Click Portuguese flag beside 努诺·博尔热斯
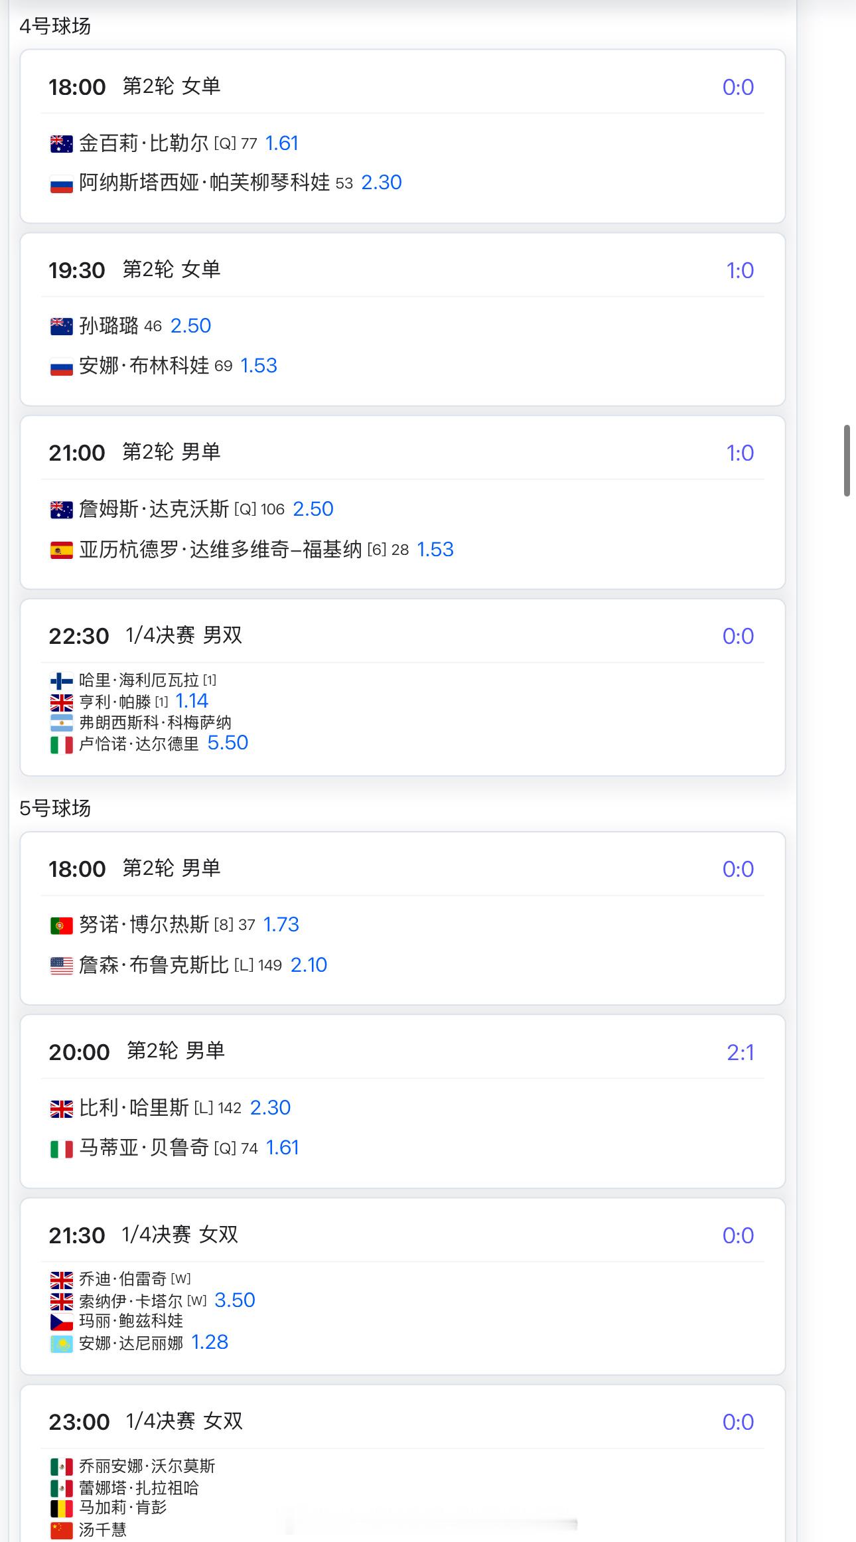 (x=62, y=925)
